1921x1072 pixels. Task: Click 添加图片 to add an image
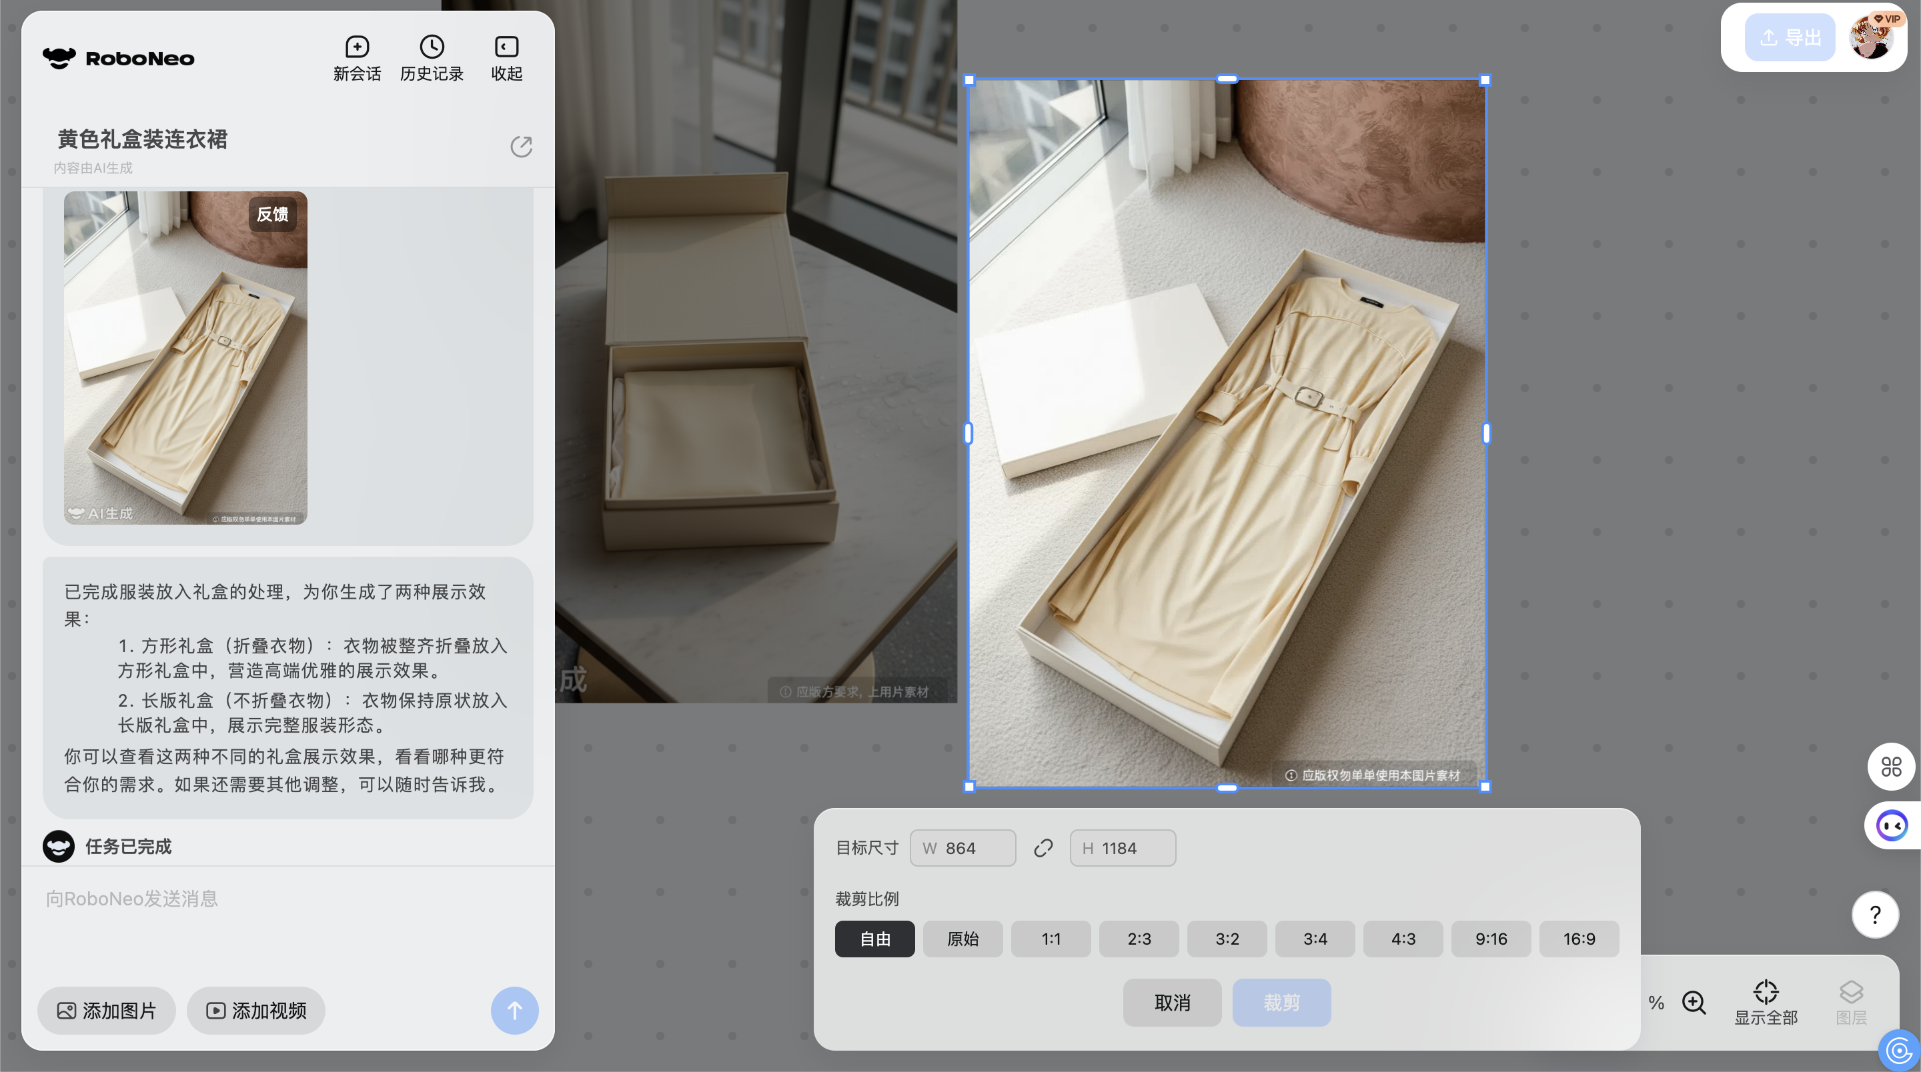coord(107,1010)
